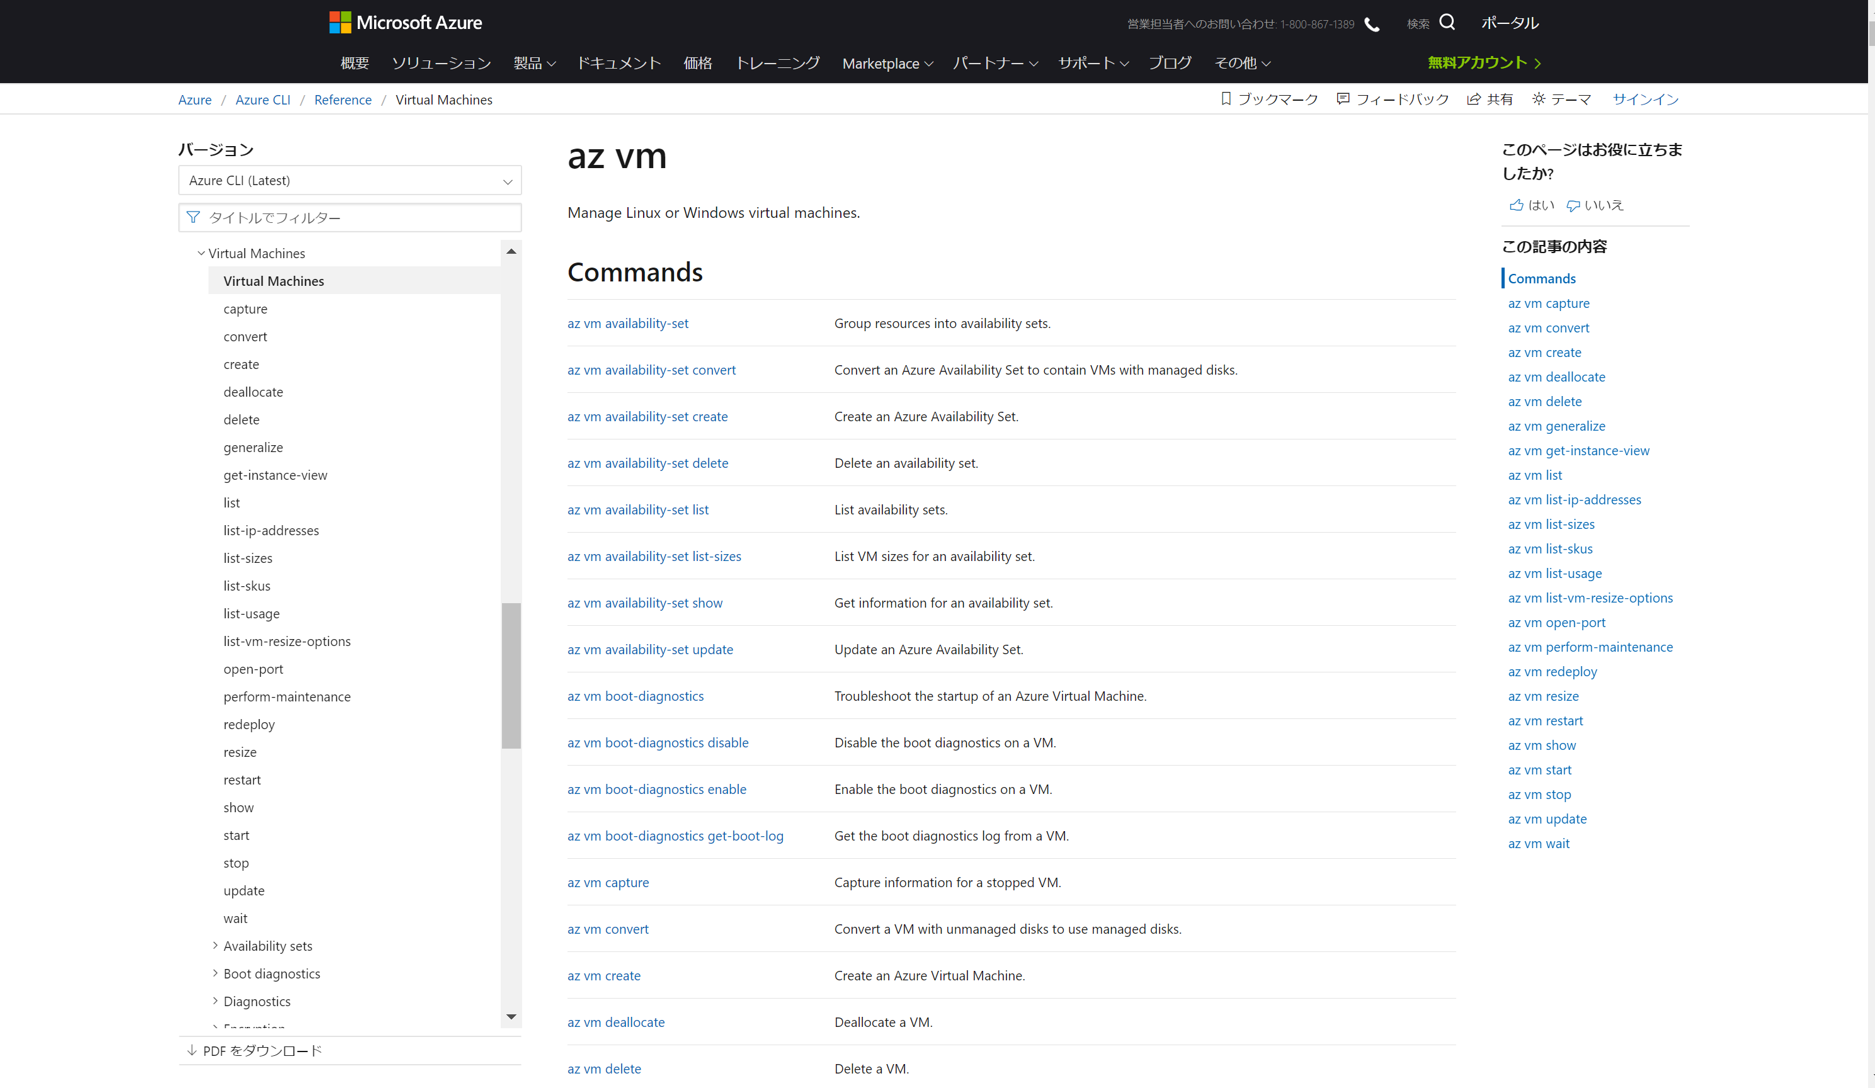Screen dimensions: 1875x1088
Task: Click thumbs-down 'いいえ' feedback
Action: 1595,205
